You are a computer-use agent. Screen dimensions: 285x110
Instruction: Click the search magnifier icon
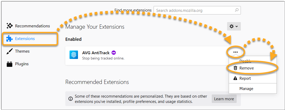236,10
